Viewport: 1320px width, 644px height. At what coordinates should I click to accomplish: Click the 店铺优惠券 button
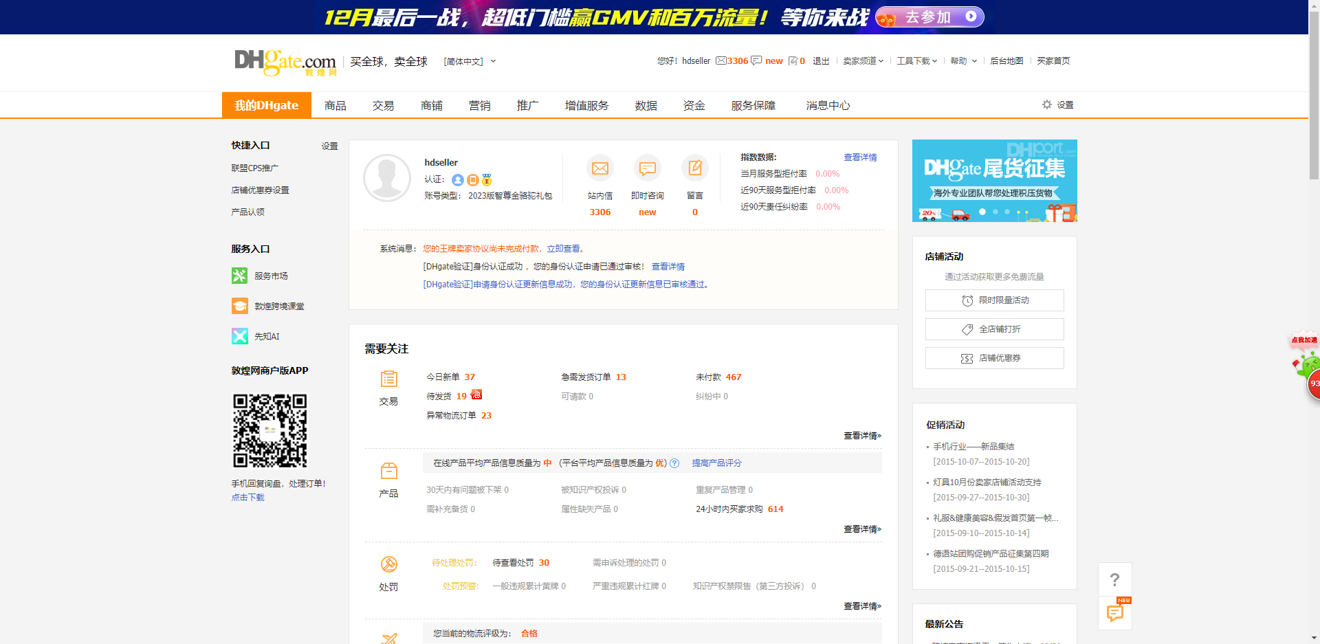pos(995,358)
